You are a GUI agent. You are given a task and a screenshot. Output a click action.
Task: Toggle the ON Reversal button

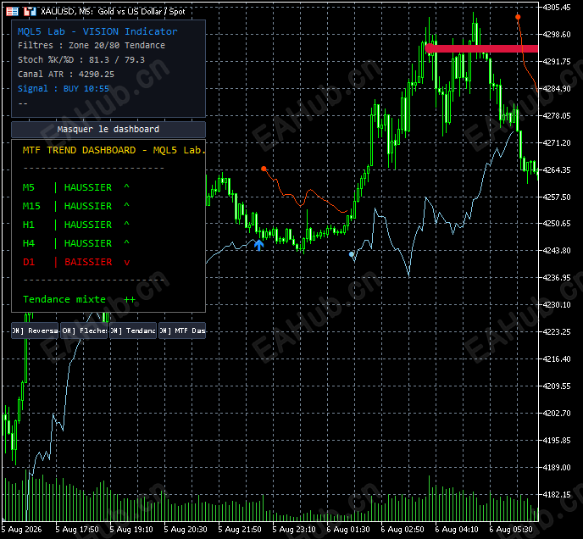pyautogui.click(x=35, y=331)
